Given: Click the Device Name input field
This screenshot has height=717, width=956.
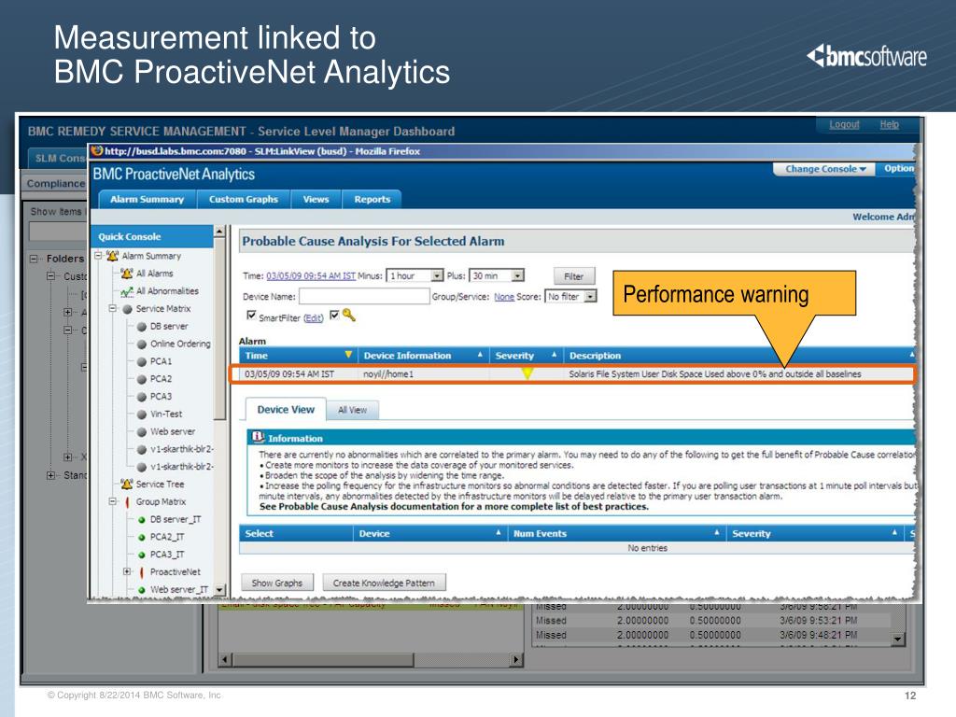Looking at the screenshot, I should [x=364, y=296].
